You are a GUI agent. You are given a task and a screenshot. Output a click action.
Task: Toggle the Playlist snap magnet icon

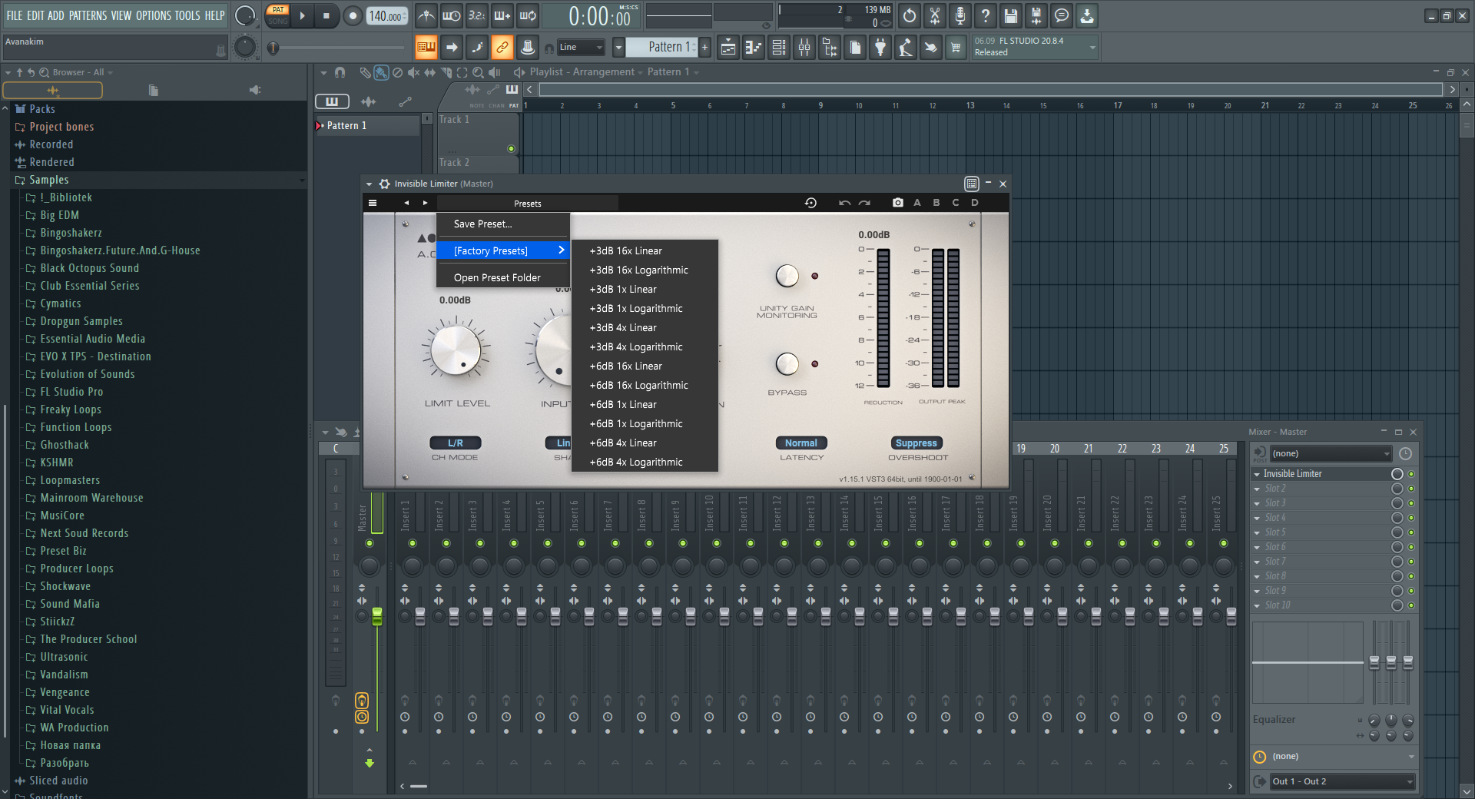click(x=340, y=72)
